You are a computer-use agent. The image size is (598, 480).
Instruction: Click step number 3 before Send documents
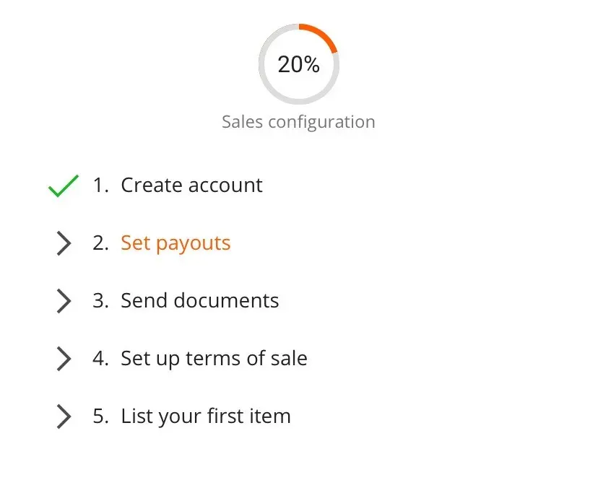(x=100, y=301)
